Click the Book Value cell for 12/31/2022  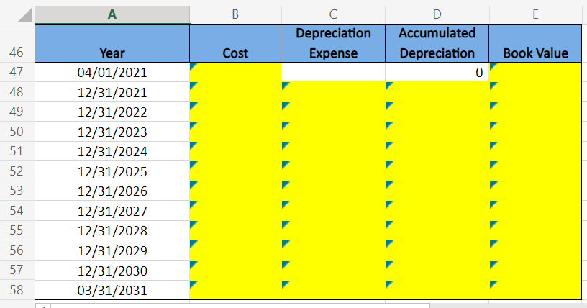tap(535, 112)
